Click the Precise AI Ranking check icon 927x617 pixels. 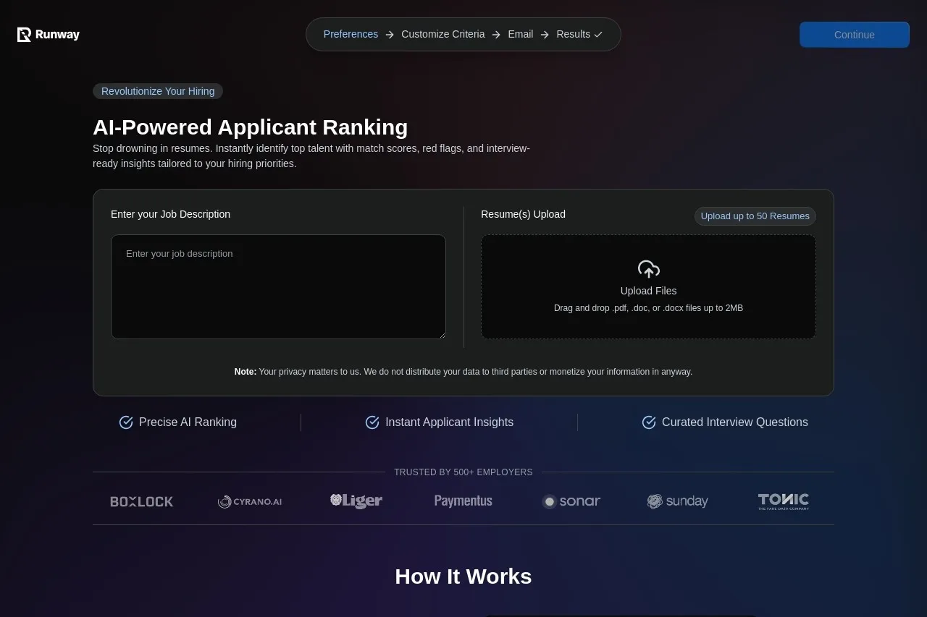tap(126, 422)
